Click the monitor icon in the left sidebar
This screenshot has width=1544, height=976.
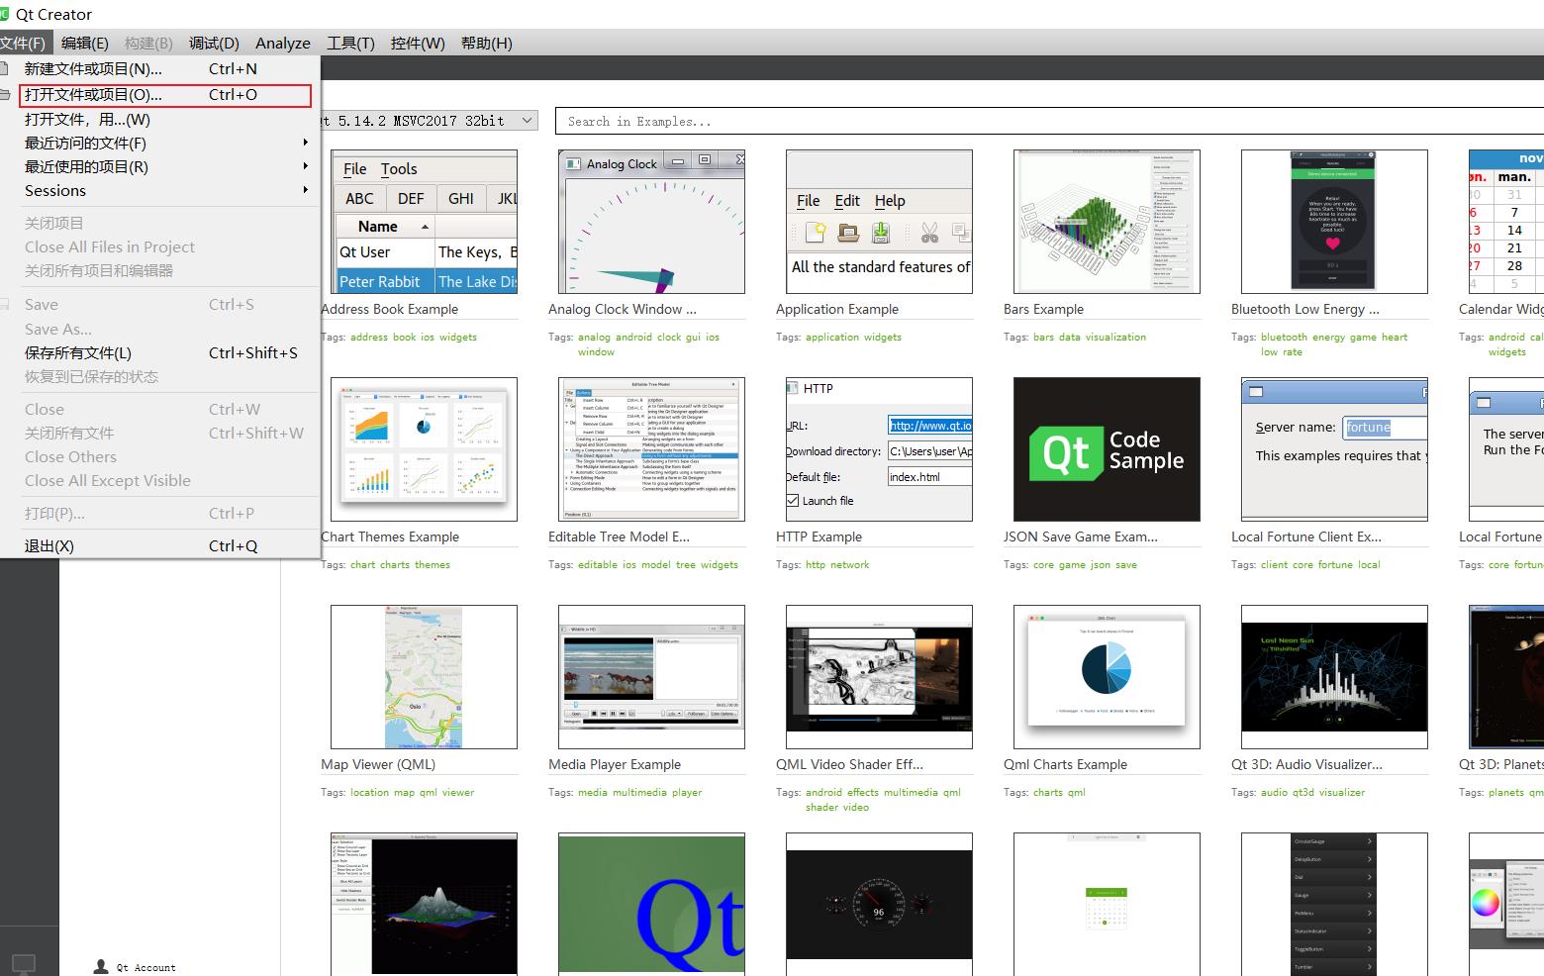click(23, 962)
